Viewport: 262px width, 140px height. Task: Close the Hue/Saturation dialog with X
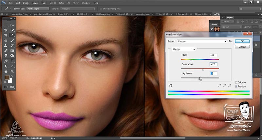248,34
